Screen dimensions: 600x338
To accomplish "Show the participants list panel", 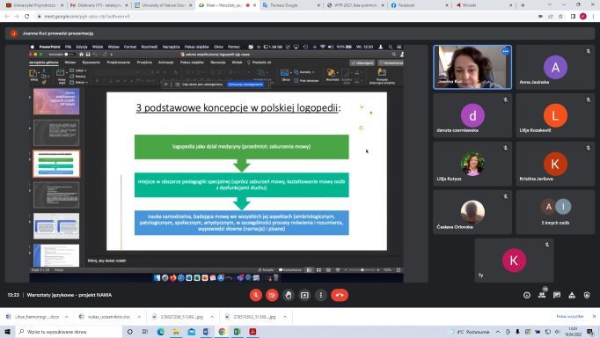I will (542, 295).
